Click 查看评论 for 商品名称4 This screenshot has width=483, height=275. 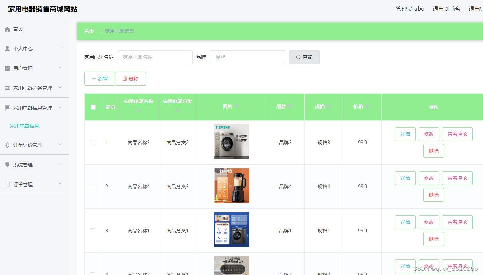pos(457,178)
